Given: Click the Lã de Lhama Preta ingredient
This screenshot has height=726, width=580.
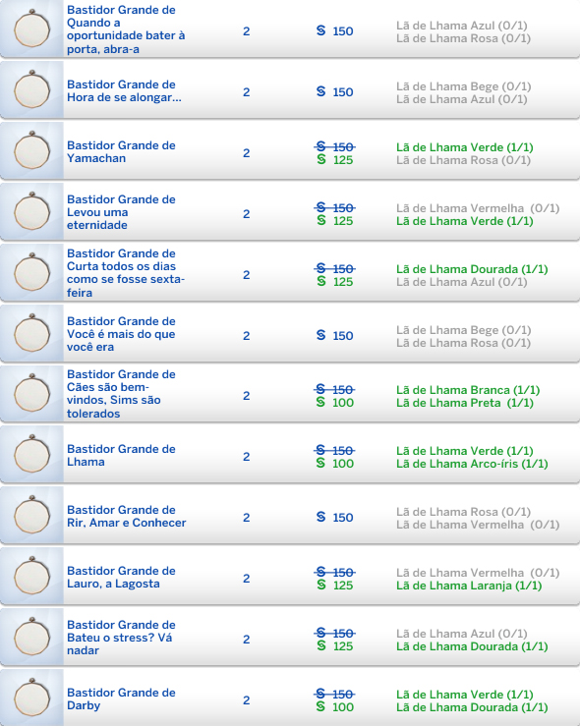Looking at the screenshot, I should pyautogui.click(x=465, y=403).
